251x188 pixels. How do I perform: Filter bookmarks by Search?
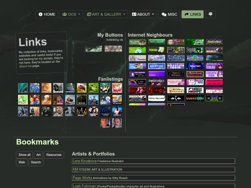[36, 162]
